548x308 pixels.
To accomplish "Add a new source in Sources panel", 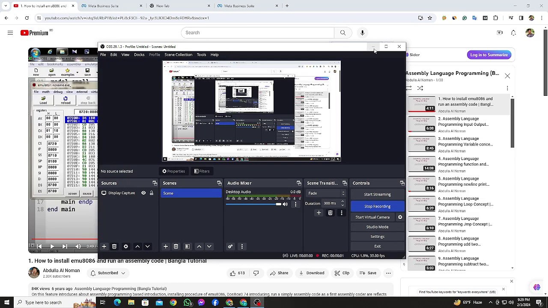I will point(104,246).
